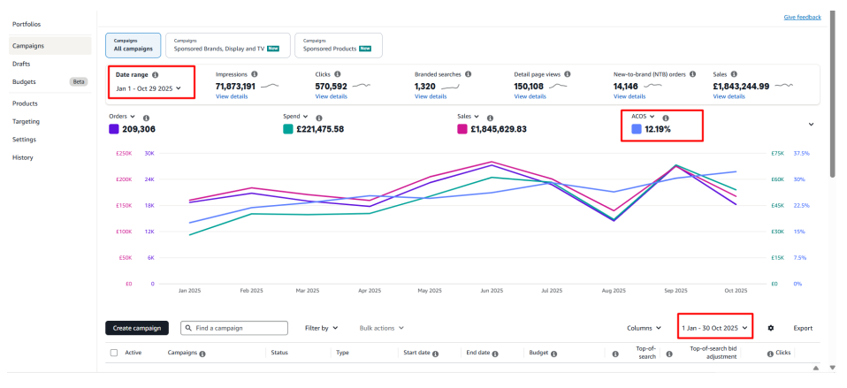Click the info icon next to Branded searches

pos(468,74)
